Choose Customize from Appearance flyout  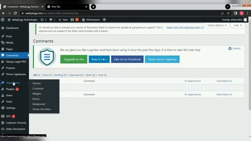click(38, 89)
